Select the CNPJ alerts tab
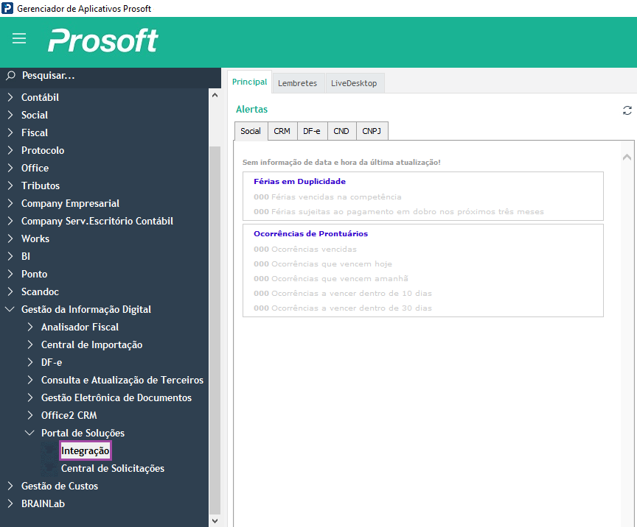The image size is (637, 527). point(372,131)
